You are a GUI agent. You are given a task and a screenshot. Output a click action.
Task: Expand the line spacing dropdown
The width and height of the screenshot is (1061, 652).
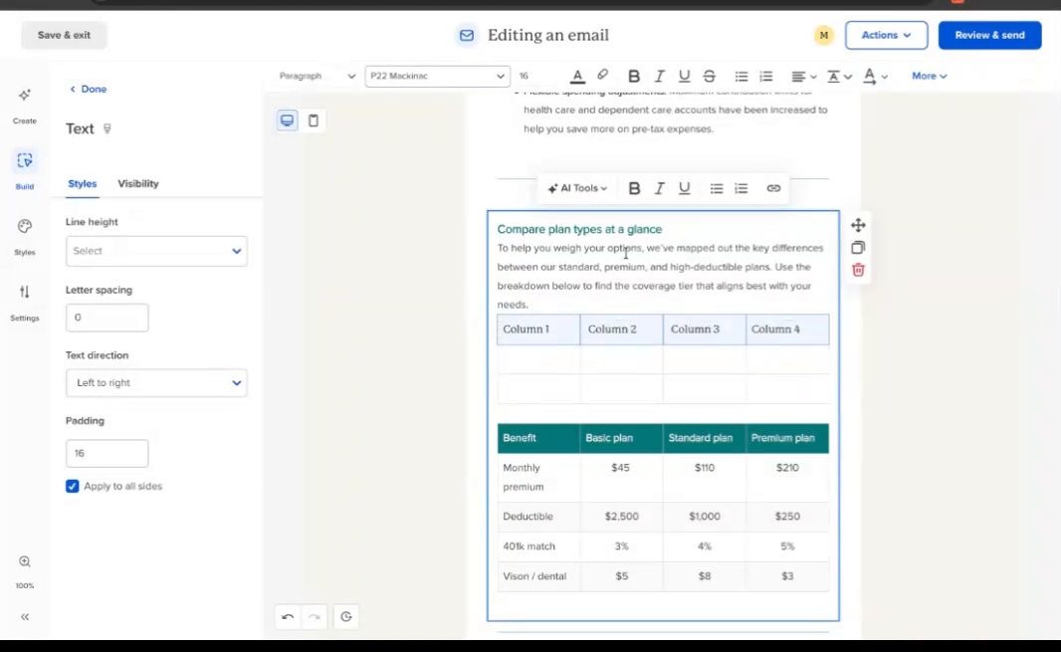point(840,77)
